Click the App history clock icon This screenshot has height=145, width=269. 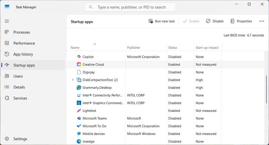[7, 54]
